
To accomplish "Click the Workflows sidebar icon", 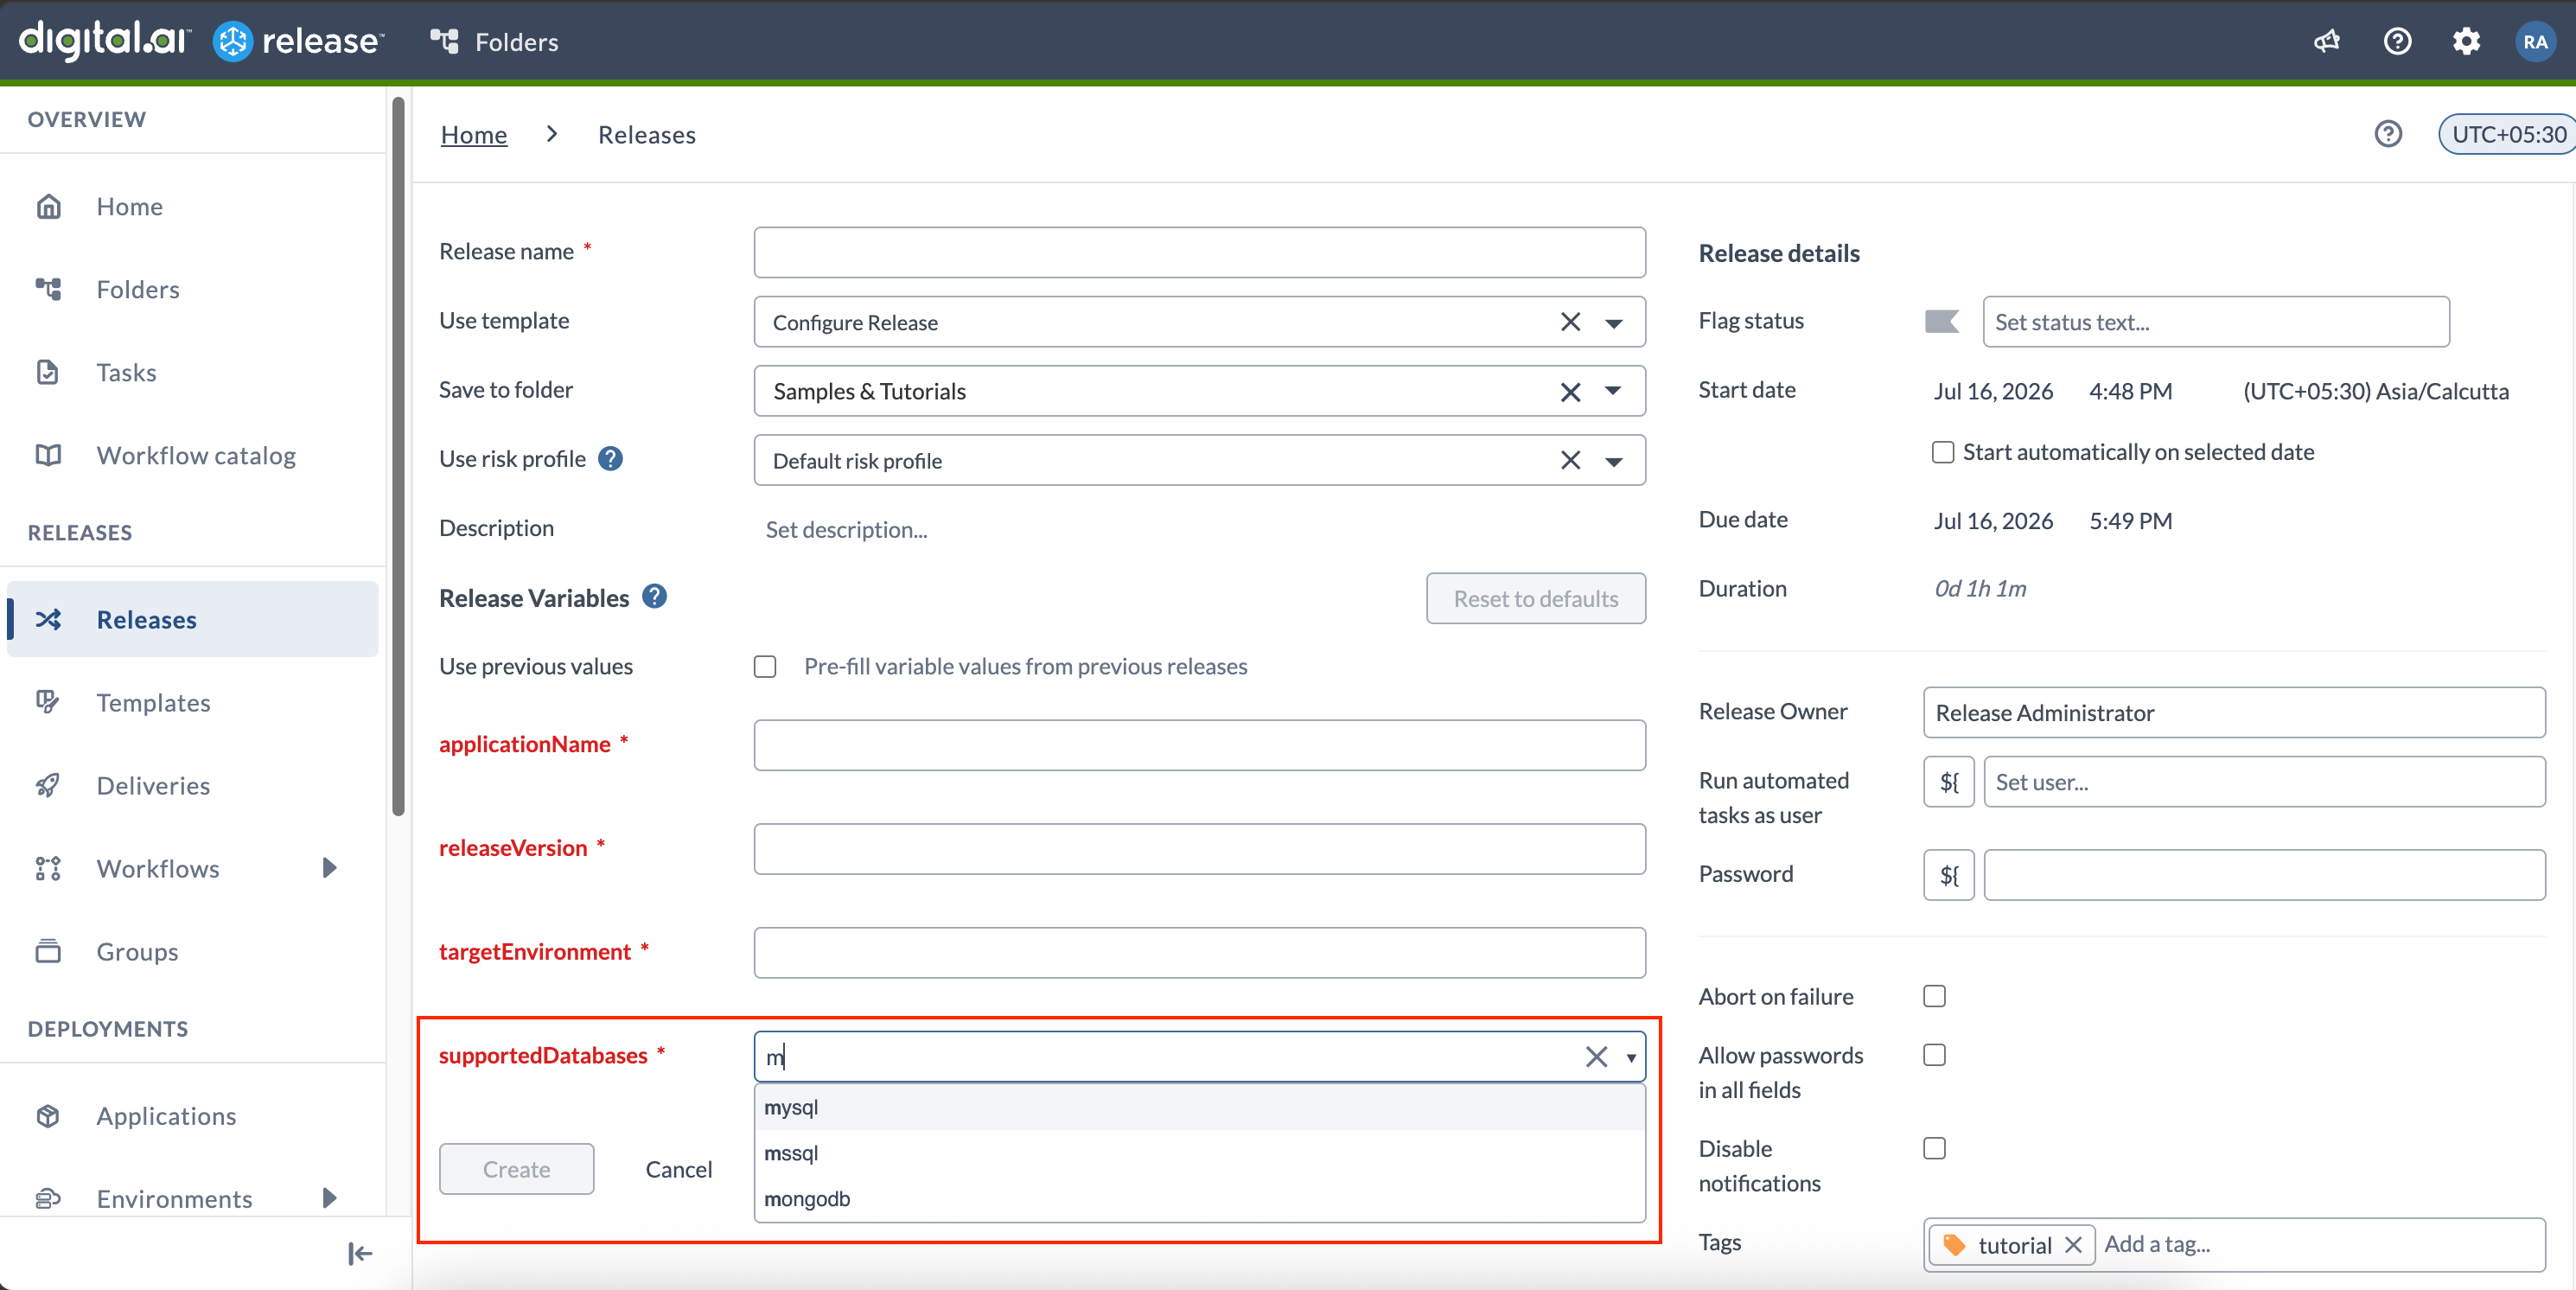I will [48, 868].
